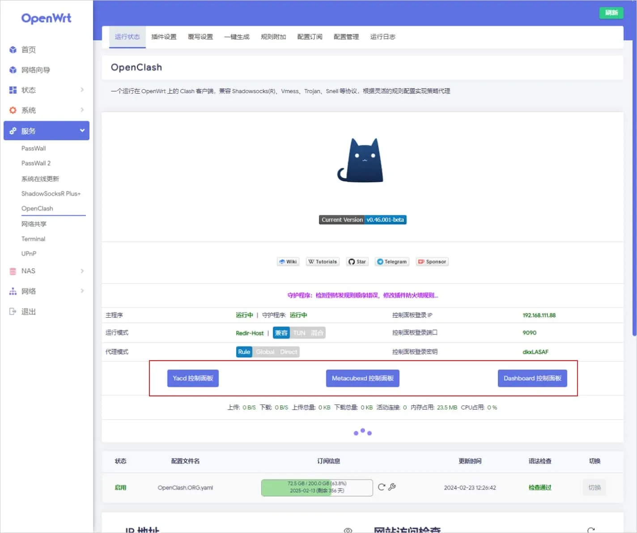Expand the 网络 menu chevron
637x533 pixels.
(82, 291)
